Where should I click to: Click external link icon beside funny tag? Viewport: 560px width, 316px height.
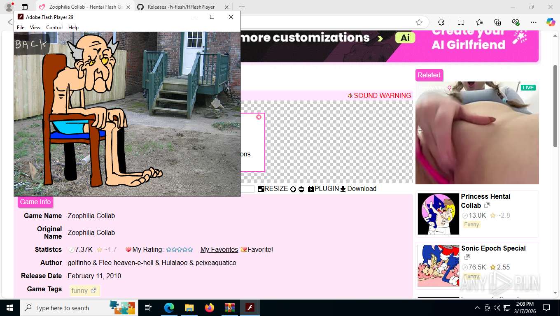coord(93,290)
